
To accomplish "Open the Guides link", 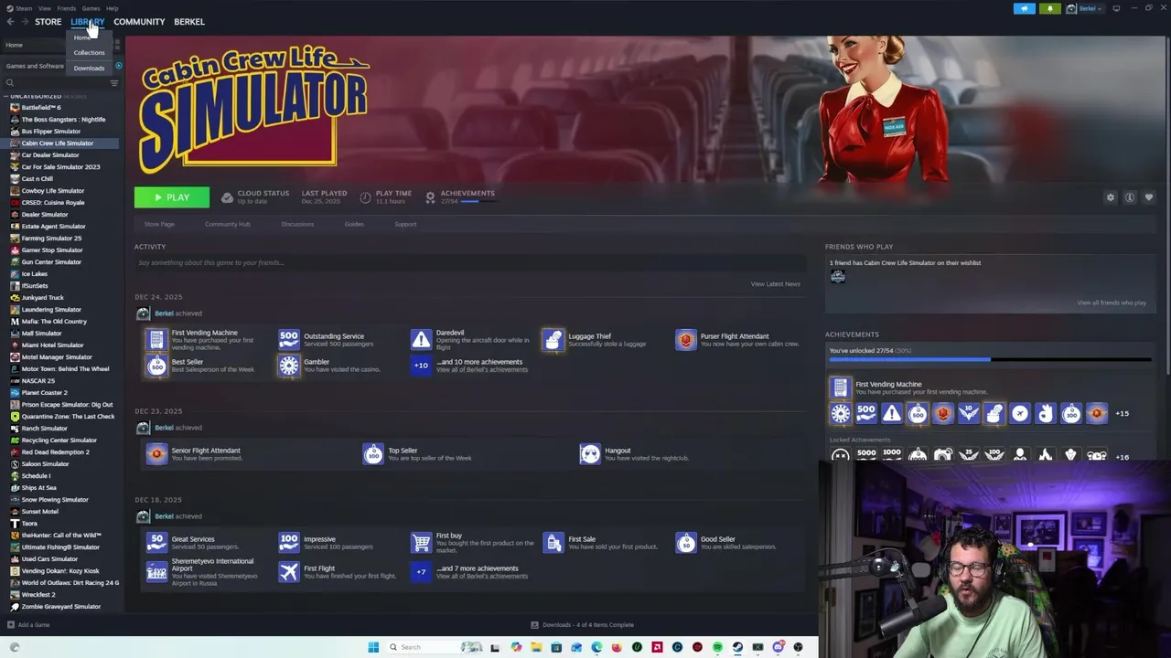I will 354,224.
